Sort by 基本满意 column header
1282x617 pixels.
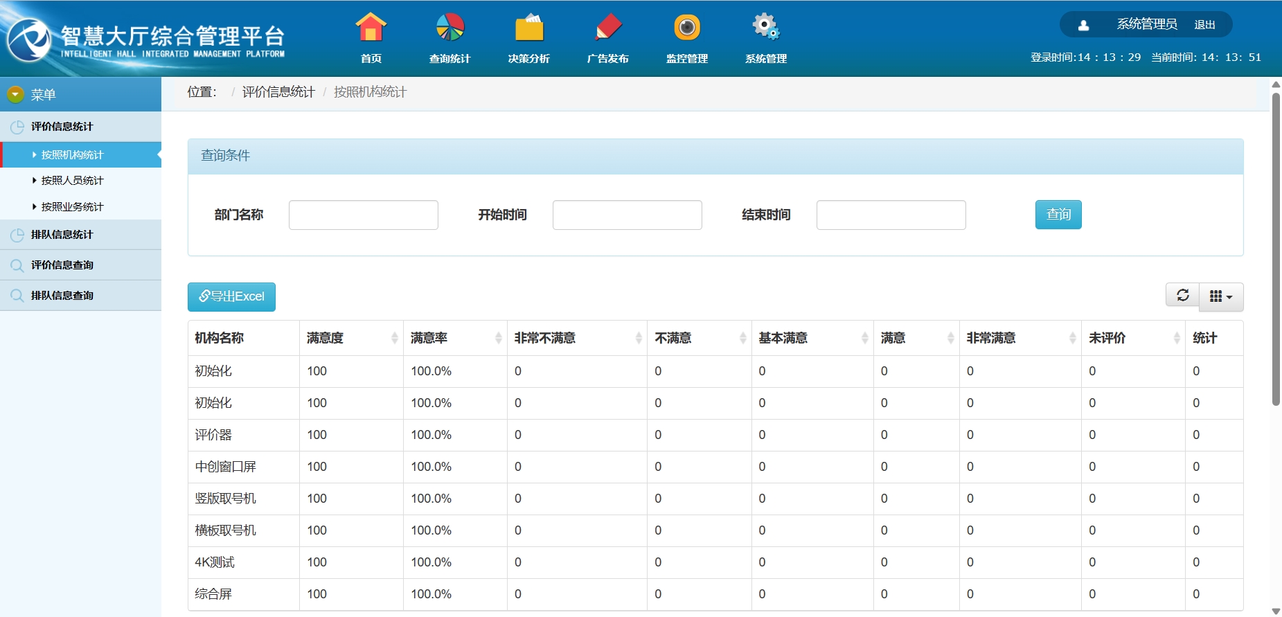pyautogui.click(x=812, y=338)
